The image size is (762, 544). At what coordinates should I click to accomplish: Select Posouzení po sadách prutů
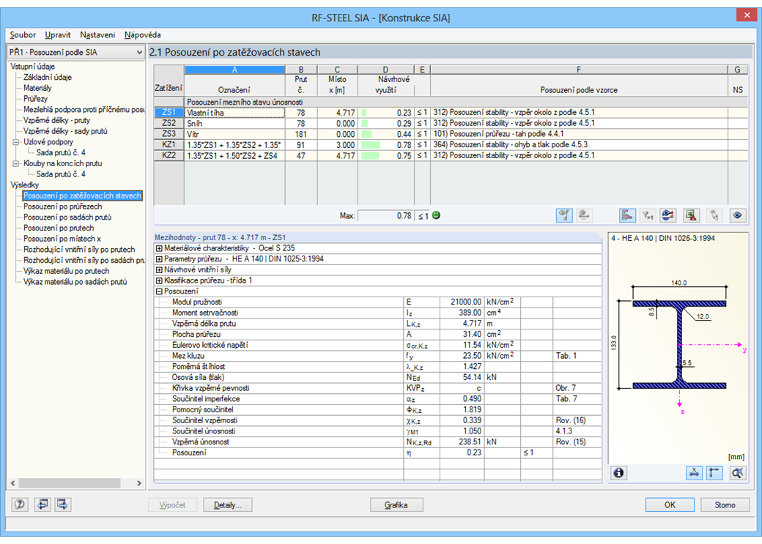click(x=67, y=217)
